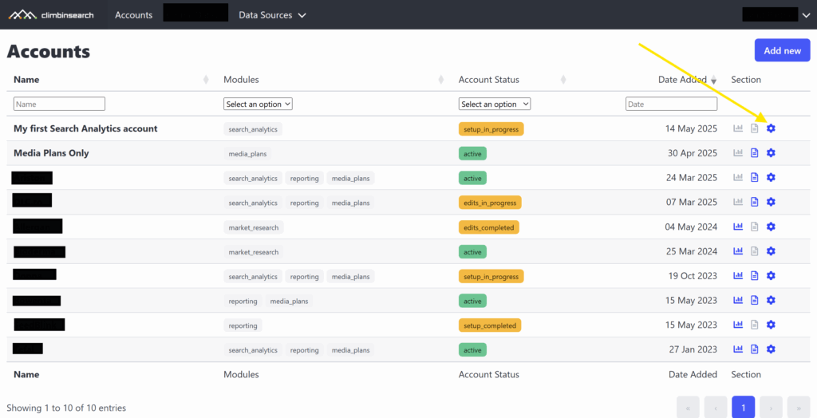Open settings gear in the 27 Jan 2023 row

pyautogui.click(x=771, y=349)
